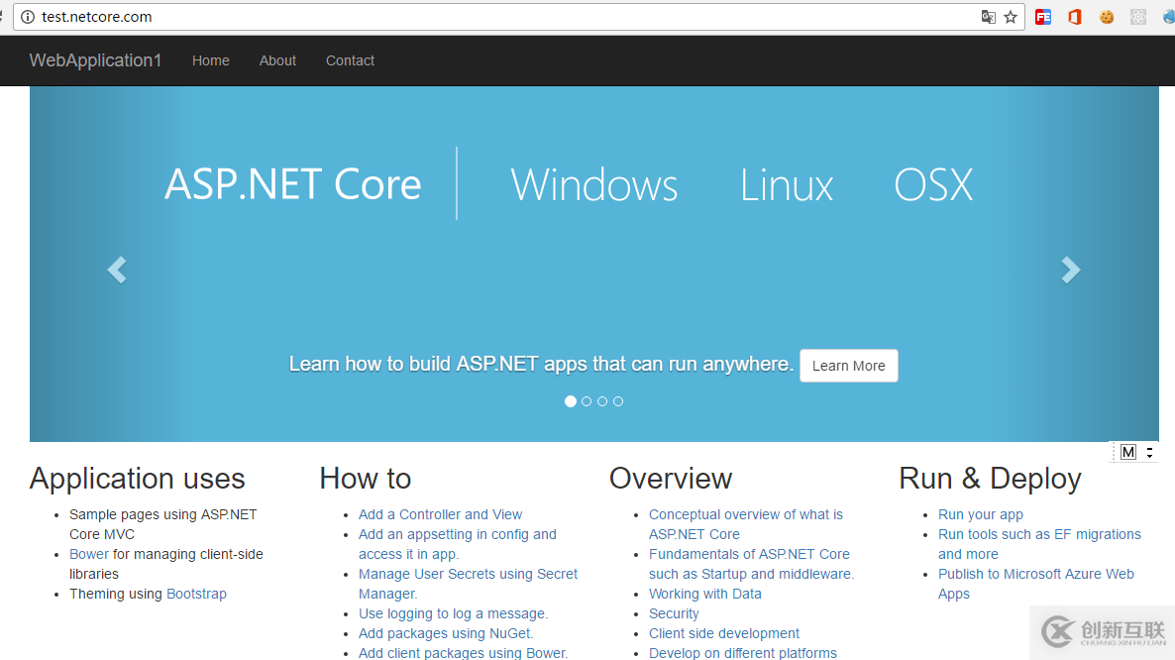
Task: Open the gray atom-style extension icon
Action: point(1138,17)
